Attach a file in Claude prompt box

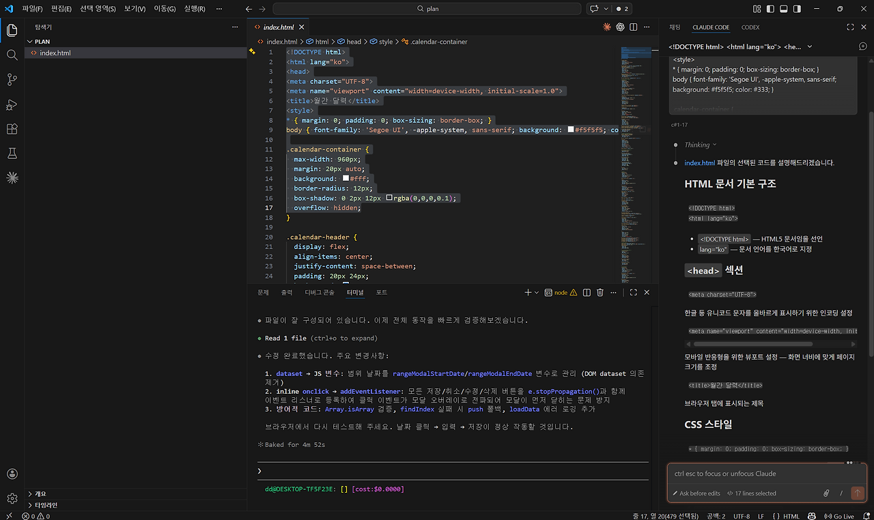click(x=826, y=493)
